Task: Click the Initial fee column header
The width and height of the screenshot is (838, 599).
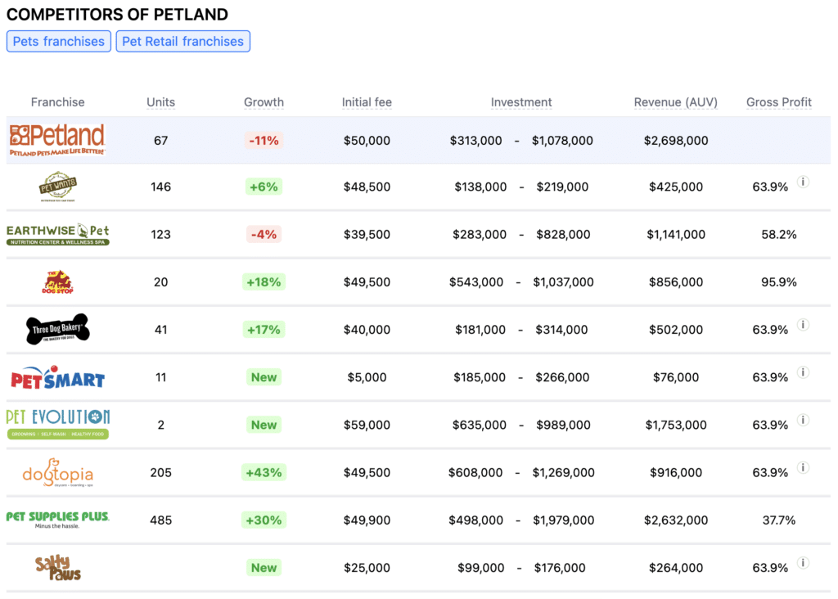Action: [x=367, y=102]
